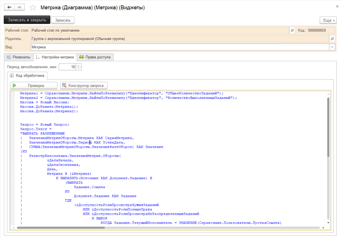This screenshot has width=342, height=238.
Task: Click the back navigation arrow
Action: coord(9,7)
